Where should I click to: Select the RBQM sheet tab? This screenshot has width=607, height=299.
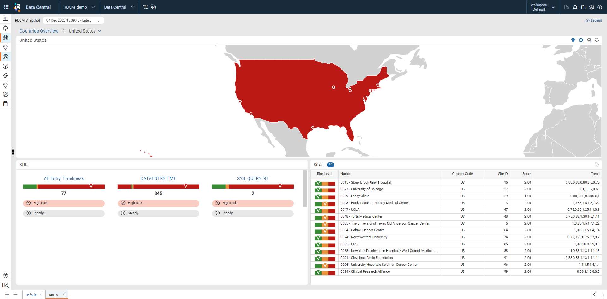pos(53,295)
